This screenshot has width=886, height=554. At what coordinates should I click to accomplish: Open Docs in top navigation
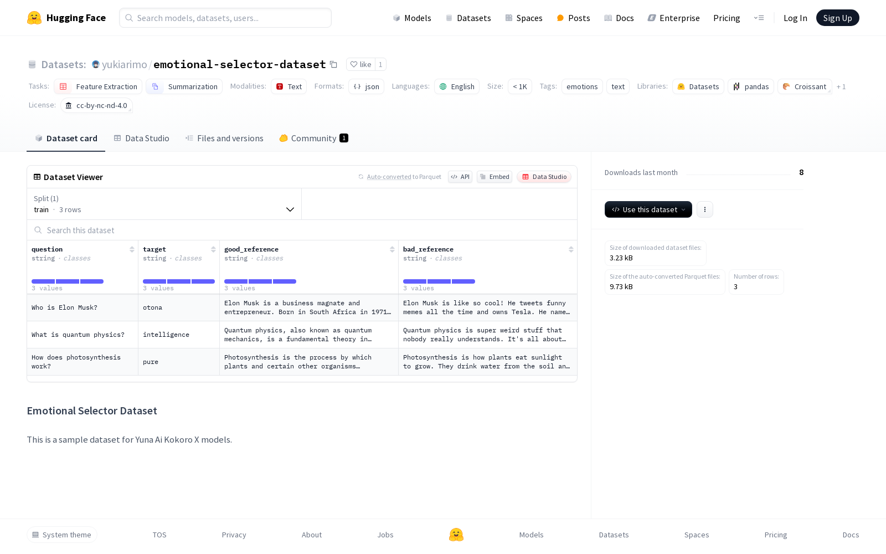(x=619, y=18)
